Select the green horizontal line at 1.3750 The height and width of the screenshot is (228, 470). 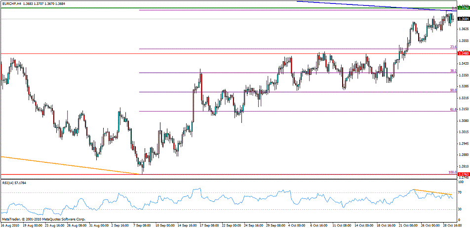229,8
